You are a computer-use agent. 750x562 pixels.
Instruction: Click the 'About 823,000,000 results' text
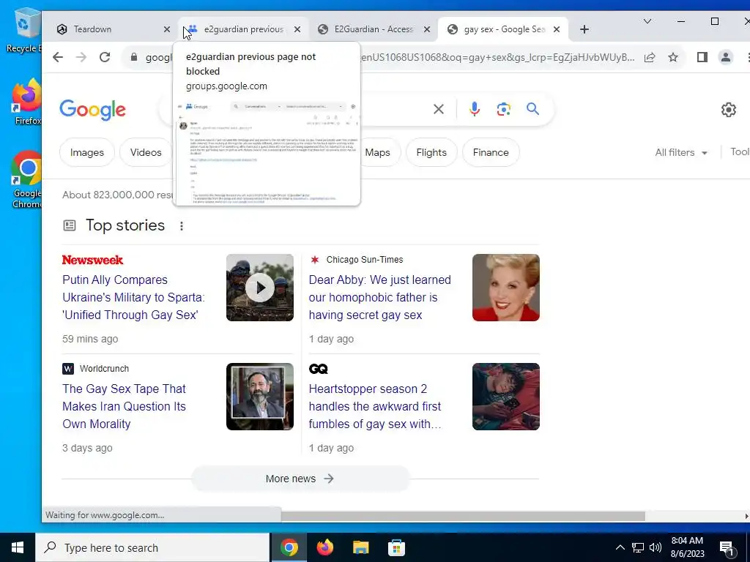(118, 195)
